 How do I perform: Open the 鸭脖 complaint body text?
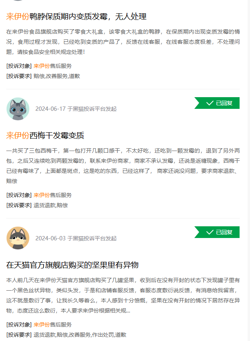click(x=123, y=42)
